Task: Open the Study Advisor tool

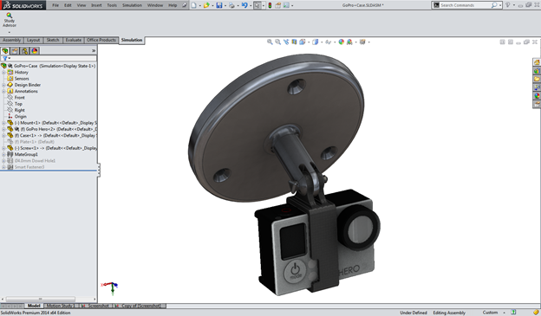Action: (10, 20)
